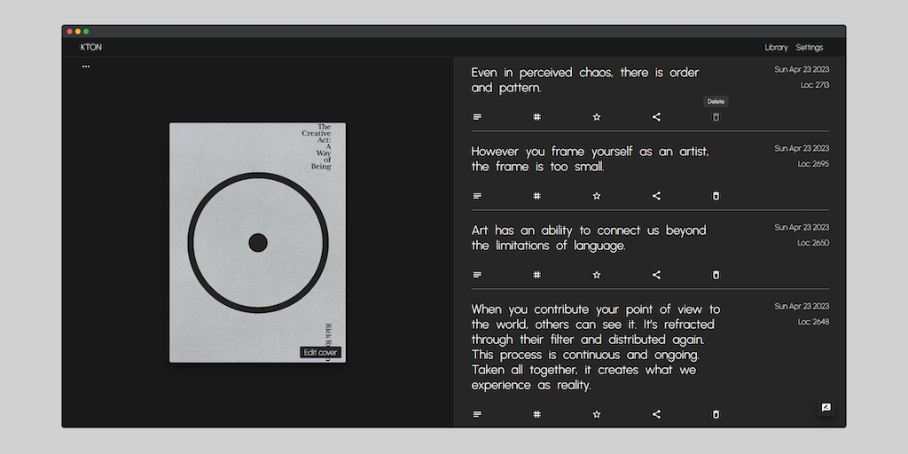Viewport: 908px width, 454px height.
Task: Open the three-dots book options menu
Action: pyautogui.click(x=86, y=67)
